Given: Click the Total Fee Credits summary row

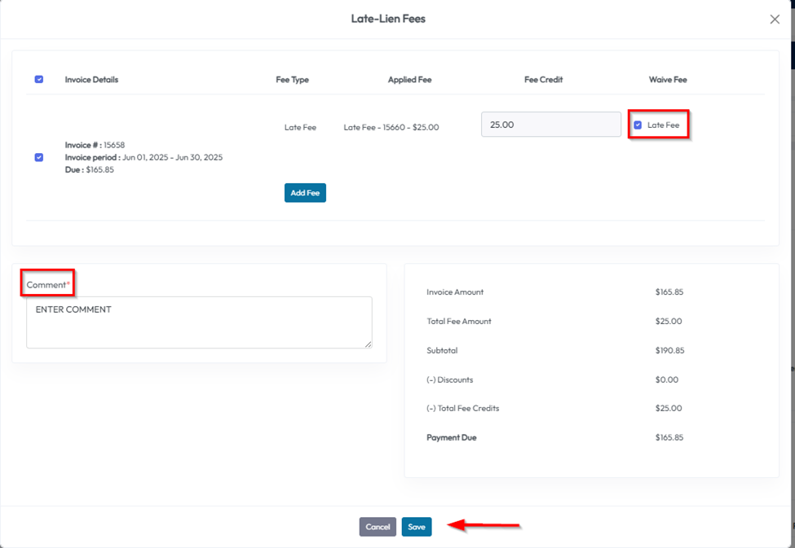Looking at the screenshot, I should [x=462, y=408].
